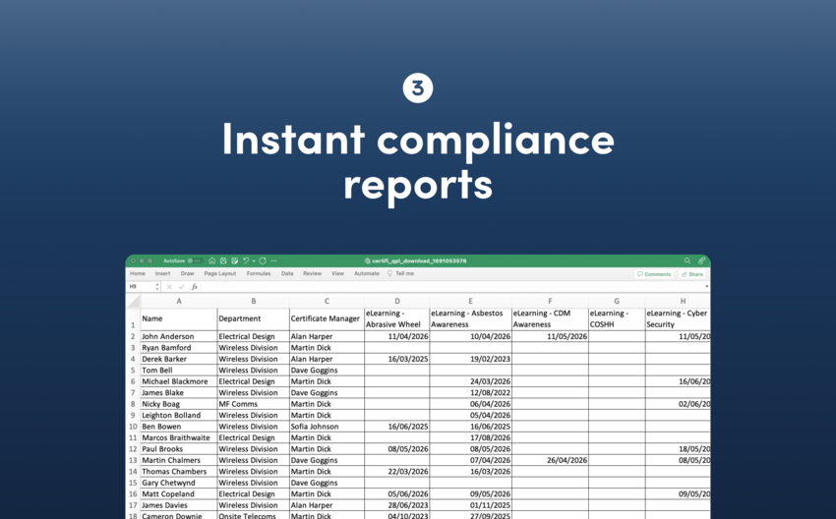Select column E header
The image size is (836, 519).
pyautogui.click(x=470, y=301)
